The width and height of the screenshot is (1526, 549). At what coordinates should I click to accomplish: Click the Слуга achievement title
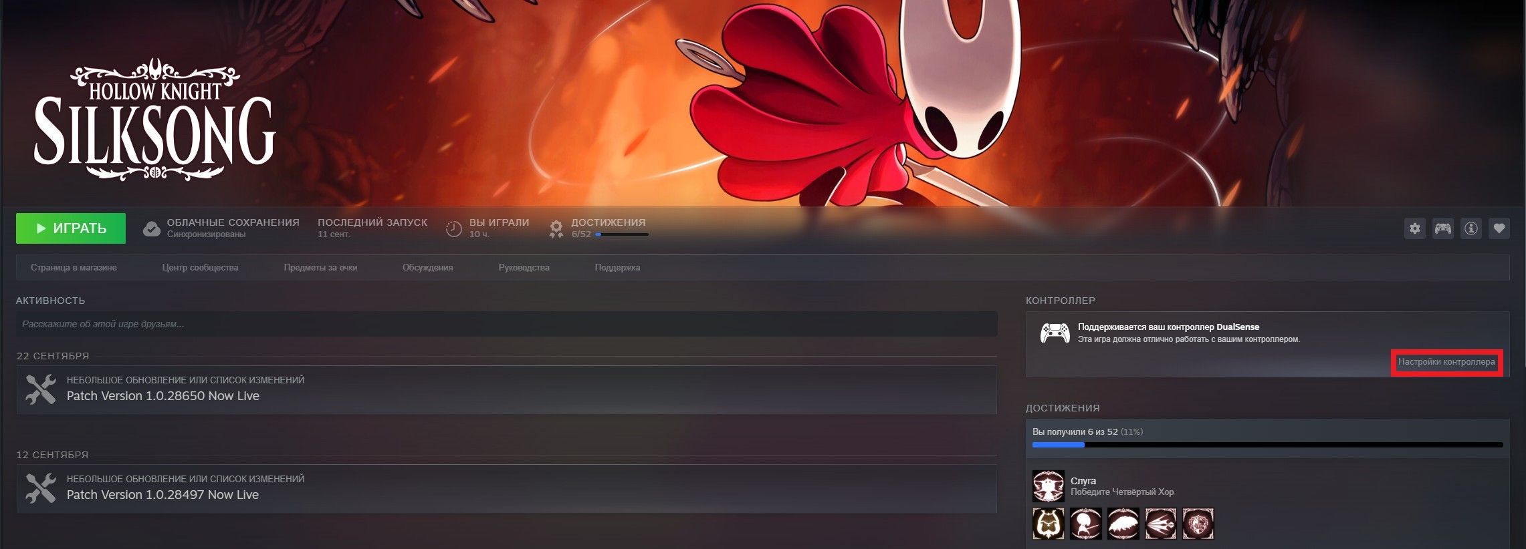[x=1083, y=481]
